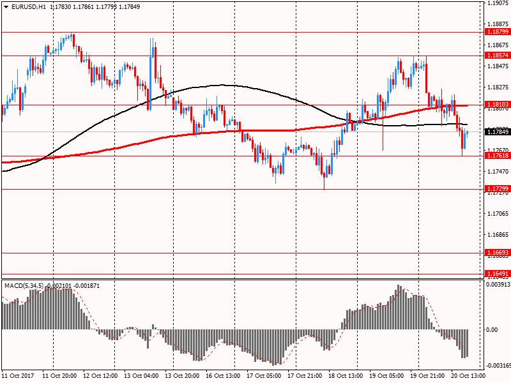This screenshot has width=511, height=383.
Task: Click the 18 Oct 13:00 time label
Action: tap(346, 376)
